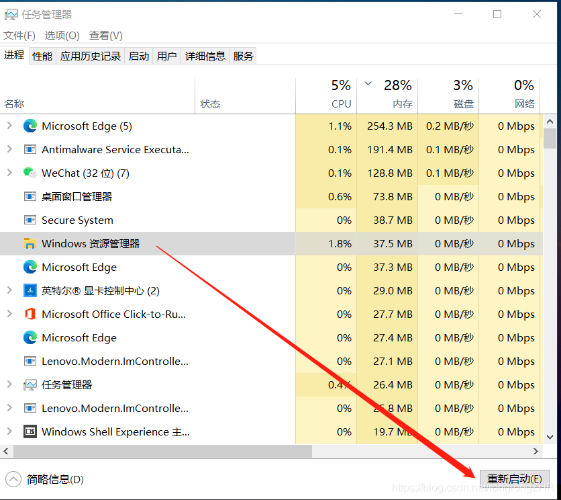Click the 重新启动(E) button

click(514, 479)
